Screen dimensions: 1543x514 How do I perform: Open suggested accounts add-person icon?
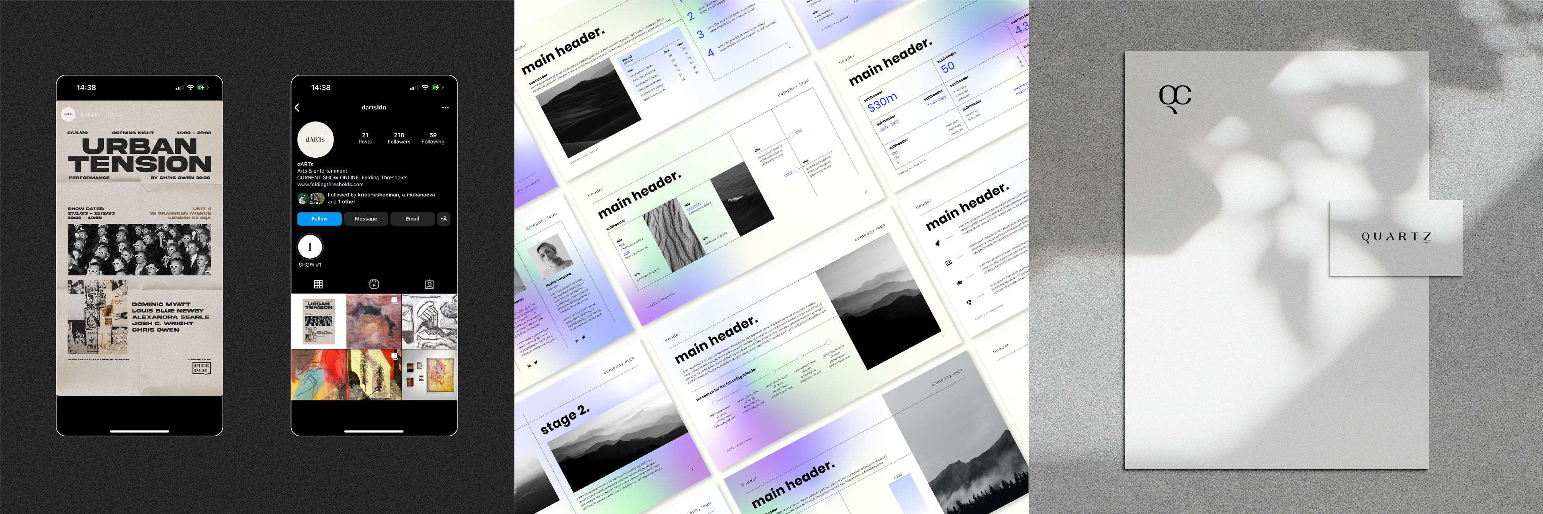[x=444, y=219]
